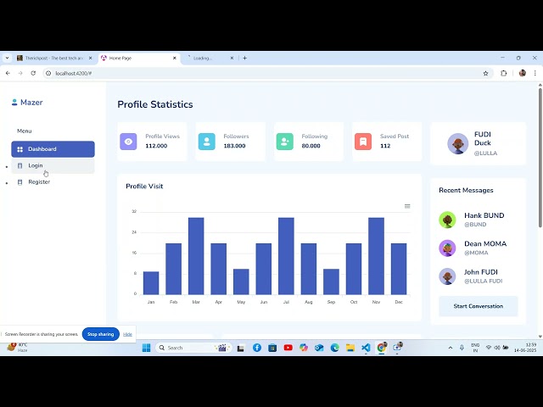Open YouTube from the taskbar
Viewport: 543px width, 407px height.
pos(288,348)
